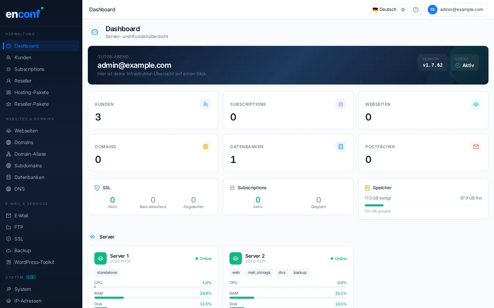
Task: Click the Server 1 green server icon
Action: 101,258
